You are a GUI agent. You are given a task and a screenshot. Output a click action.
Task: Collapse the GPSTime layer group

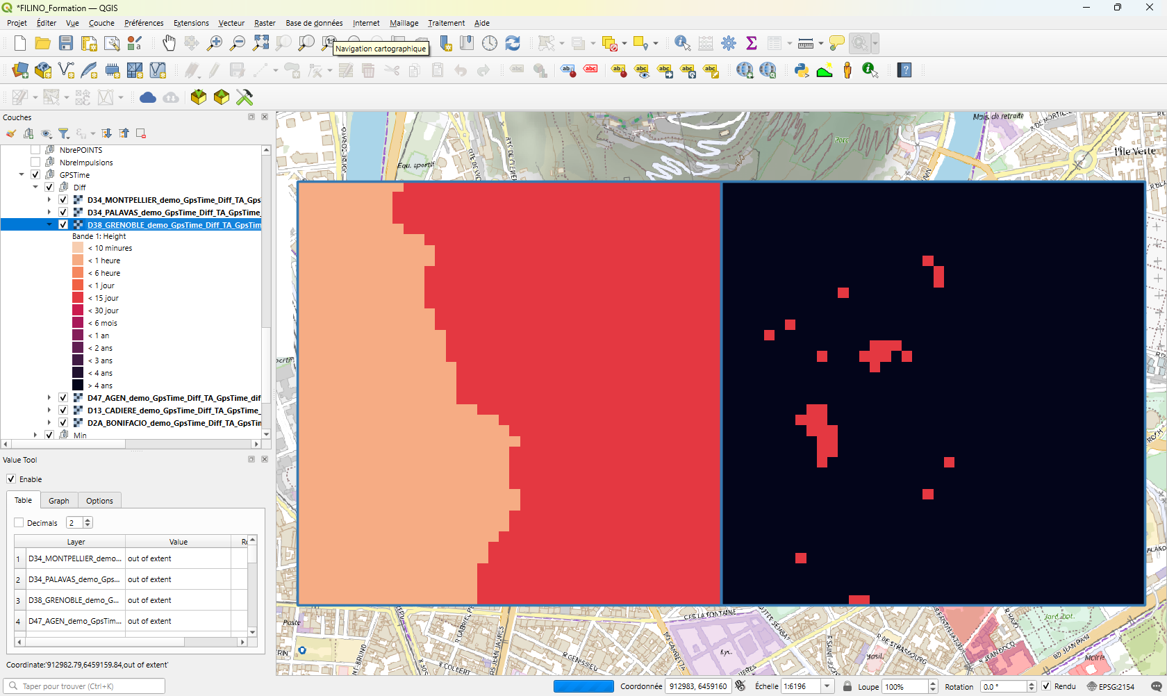[x=22, y=175]
